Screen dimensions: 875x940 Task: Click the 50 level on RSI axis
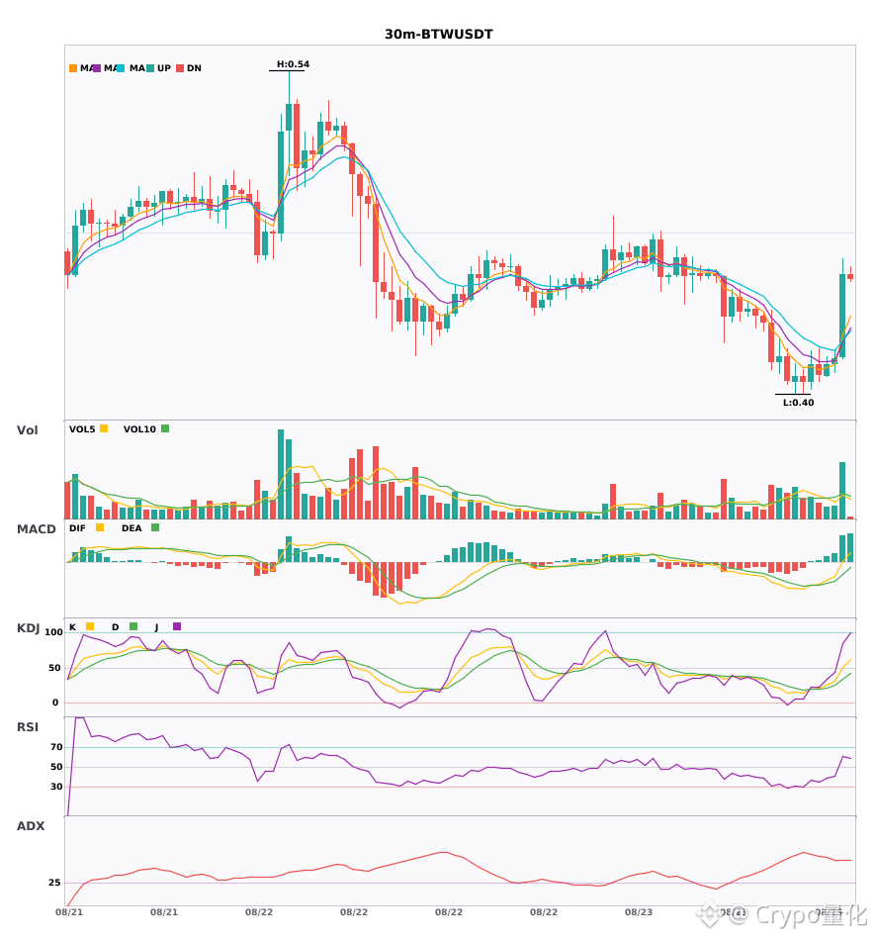(57, 767)
